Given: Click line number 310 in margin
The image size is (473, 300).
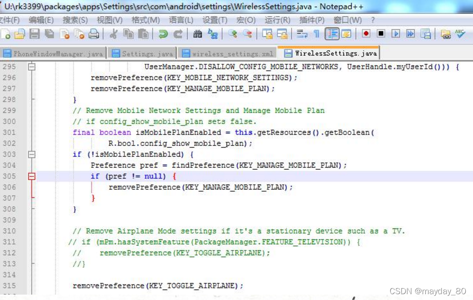Looking at the screenshot, I should click(x=9, y=231).
